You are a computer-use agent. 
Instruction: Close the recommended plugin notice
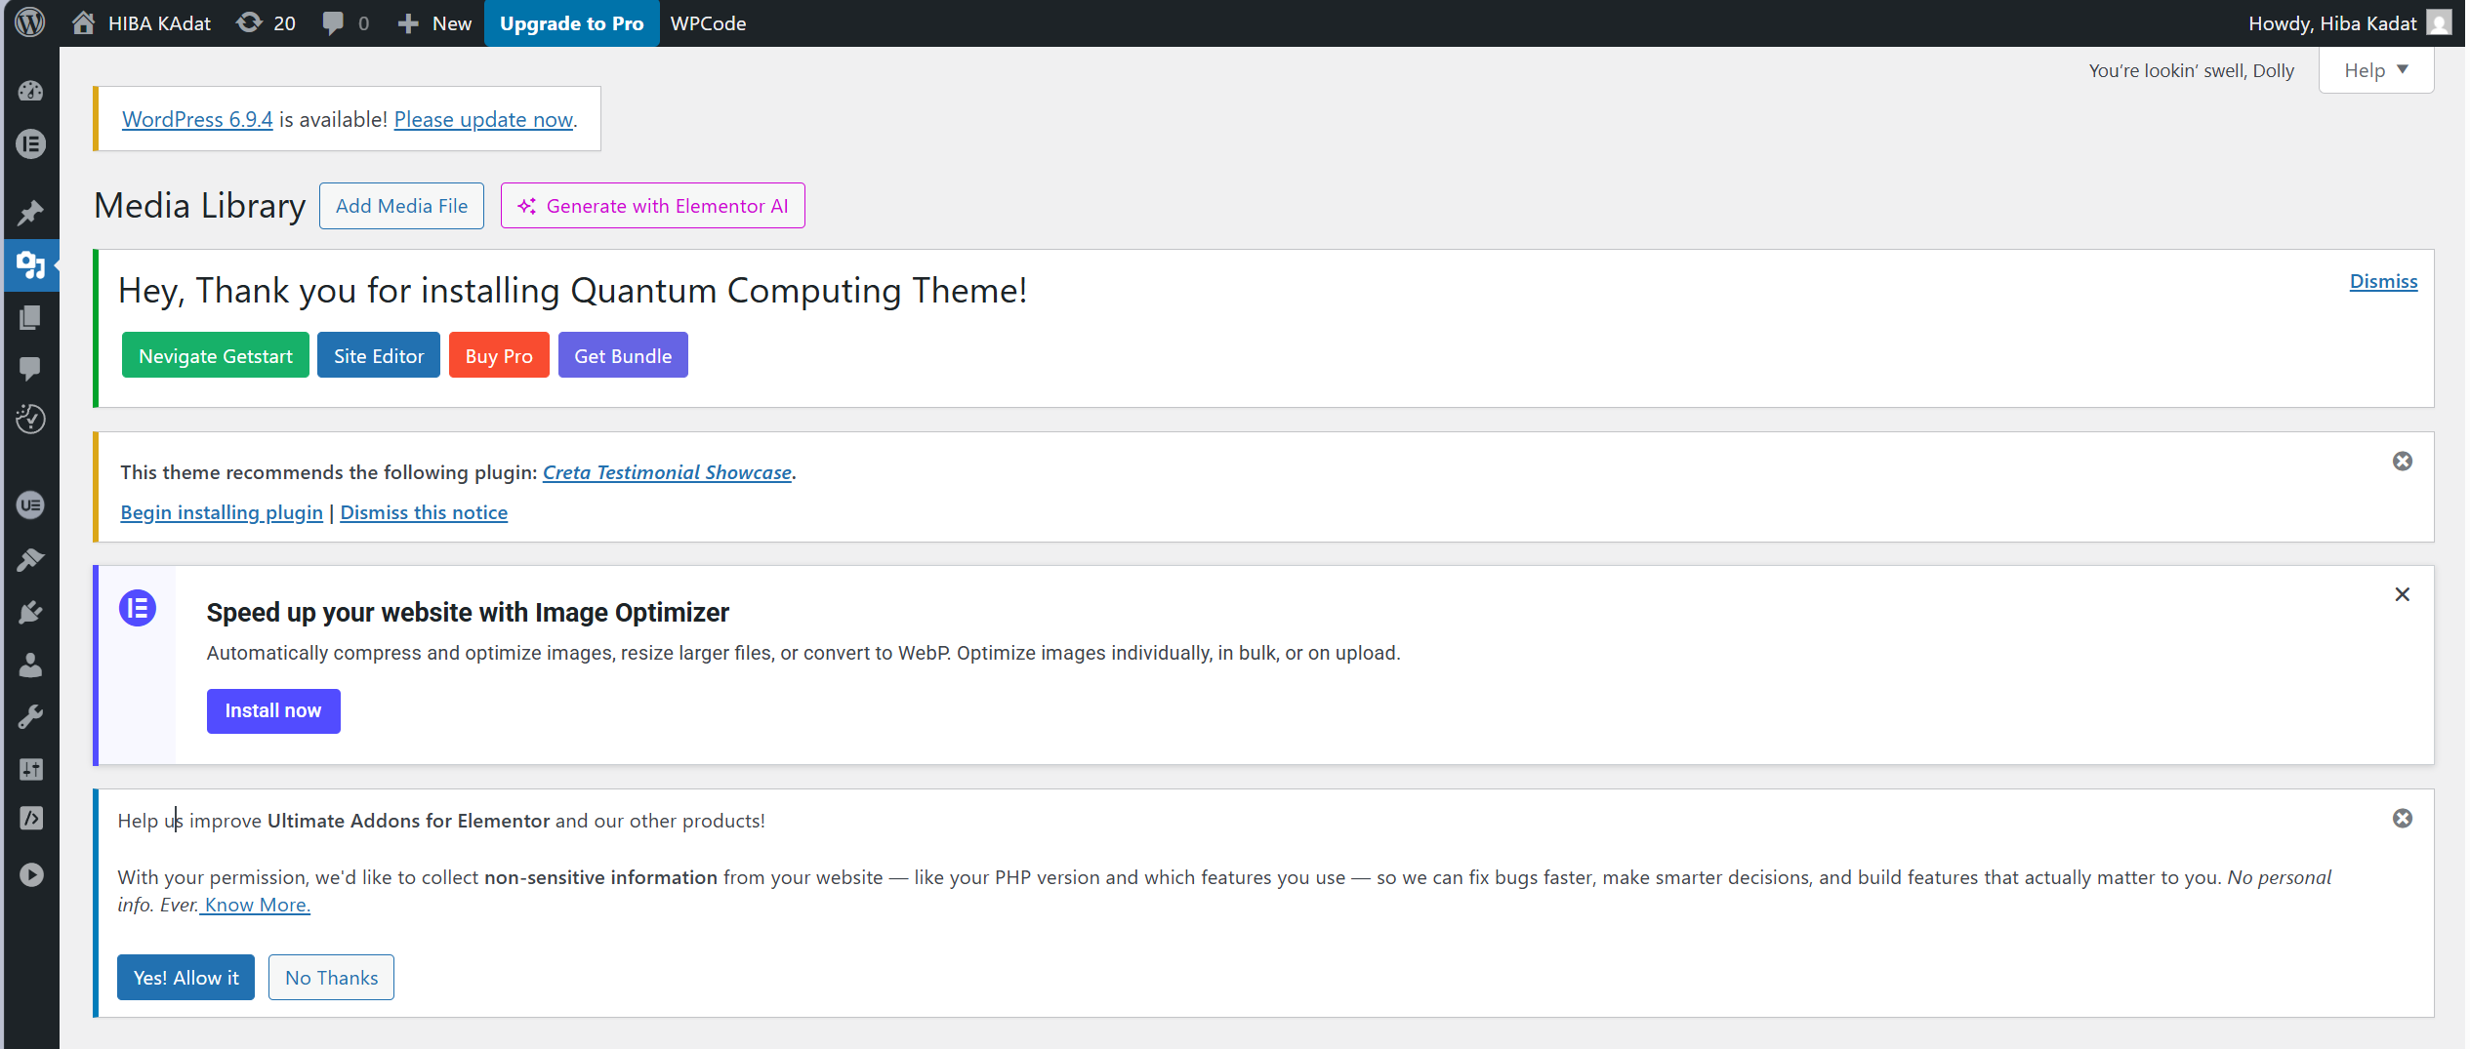(2403, 461)
